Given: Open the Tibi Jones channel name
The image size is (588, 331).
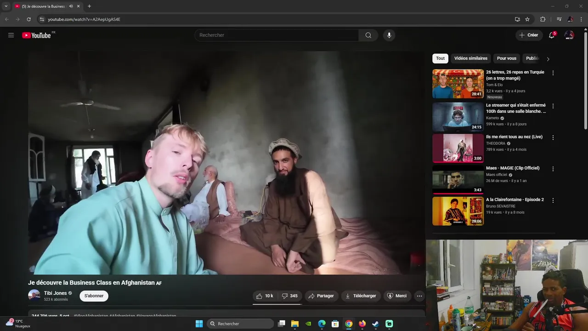Looking at the screenshot, I should point(55,293).
